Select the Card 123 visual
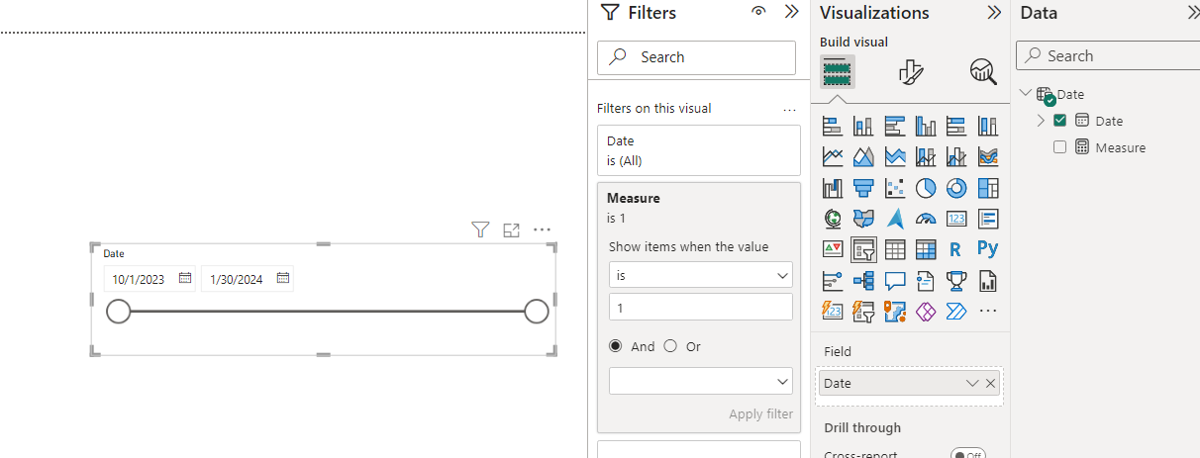This screenshot has width=1200, height=458. click(956, 219)
